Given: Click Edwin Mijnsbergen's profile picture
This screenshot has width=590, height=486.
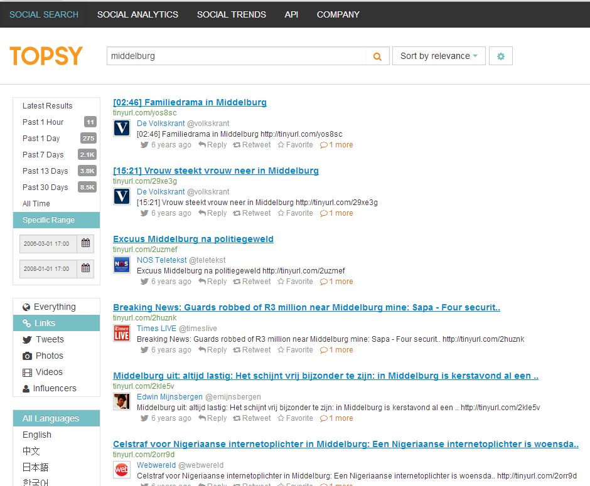Looking at the screenshot, I should (122, 401).
